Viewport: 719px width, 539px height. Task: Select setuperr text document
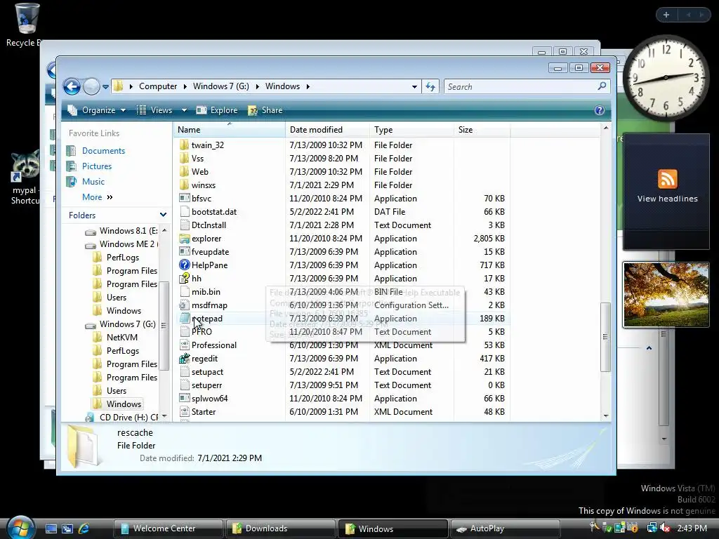pos(206,385)
